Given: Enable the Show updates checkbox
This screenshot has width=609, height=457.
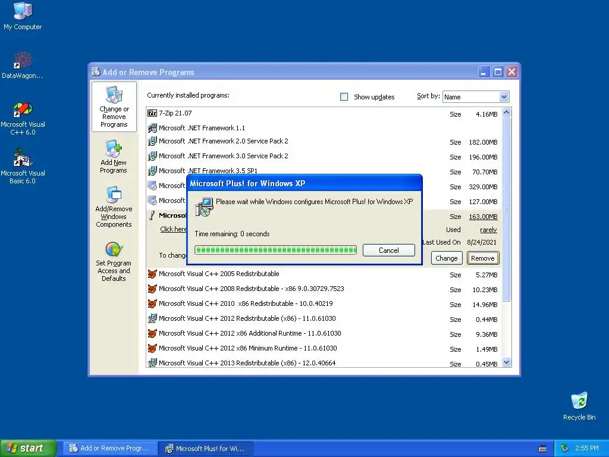Looking at the screenshot, I should click(x=344, y=97).
